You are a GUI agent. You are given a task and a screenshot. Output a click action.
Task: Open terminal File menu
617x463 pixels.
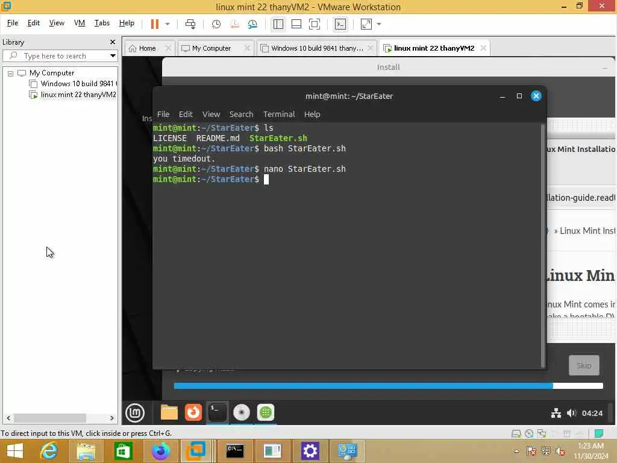point(163,114)
